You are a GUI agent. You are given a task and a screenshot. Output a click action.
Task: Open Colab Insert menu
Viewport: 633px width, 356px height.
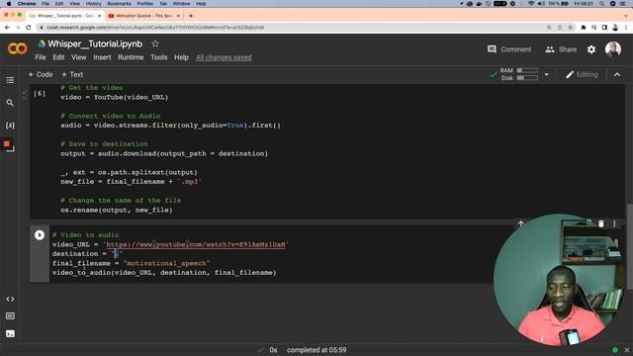[x=102, y=57]
